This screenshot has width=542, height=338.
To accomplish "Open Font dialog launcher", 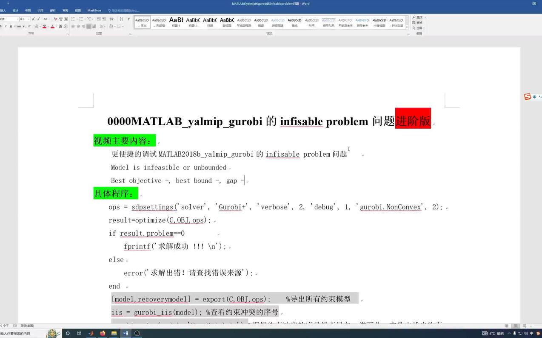I will pyautogui.click(x=68, y=34).
